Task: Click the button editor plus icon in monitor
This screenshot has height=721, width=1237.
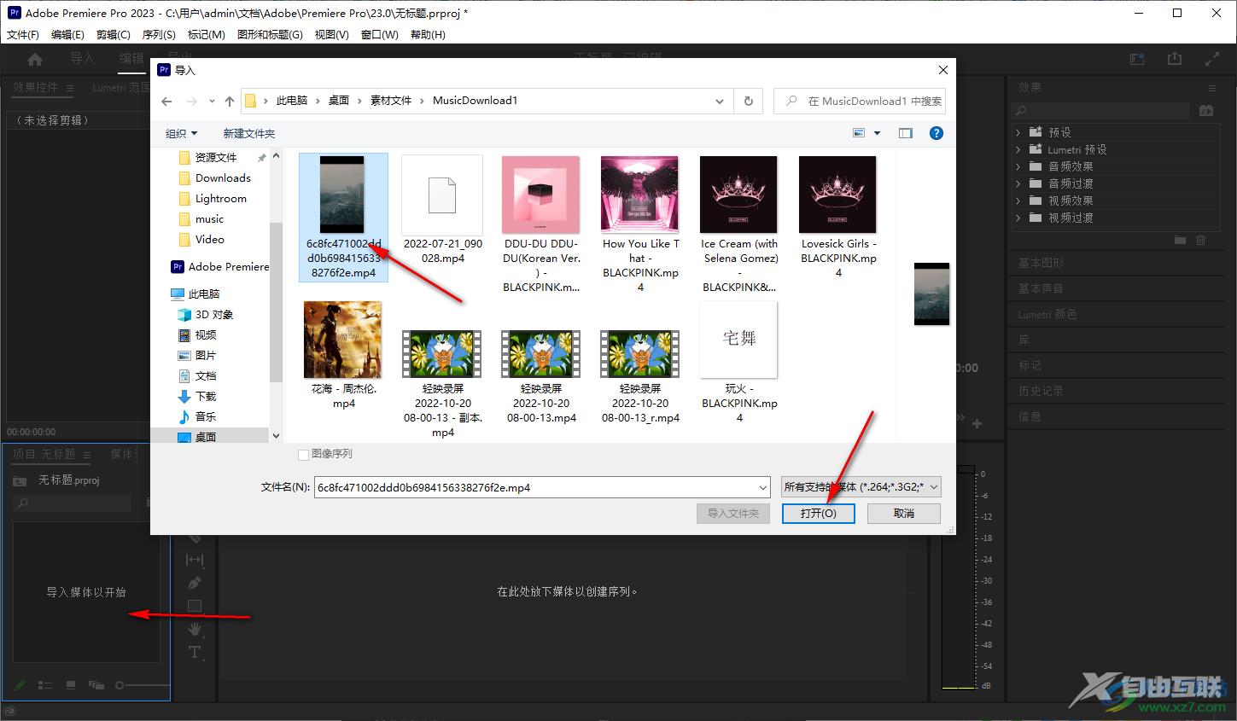Action: [977, 423]
